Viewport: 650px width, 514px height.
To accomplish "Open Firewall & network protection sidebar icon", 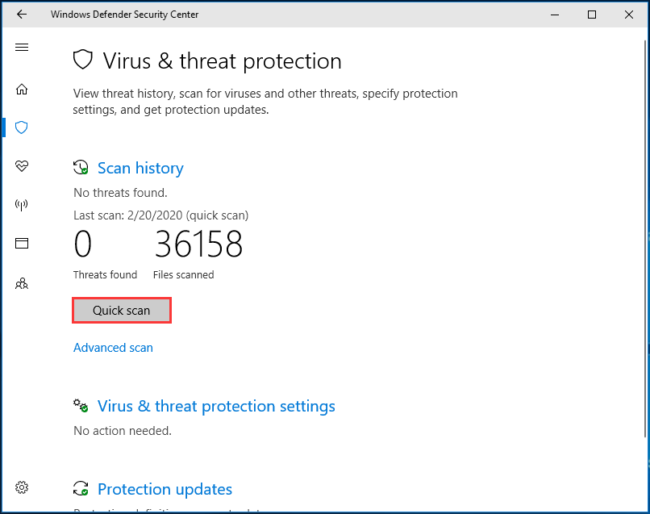I will (22, 205).
